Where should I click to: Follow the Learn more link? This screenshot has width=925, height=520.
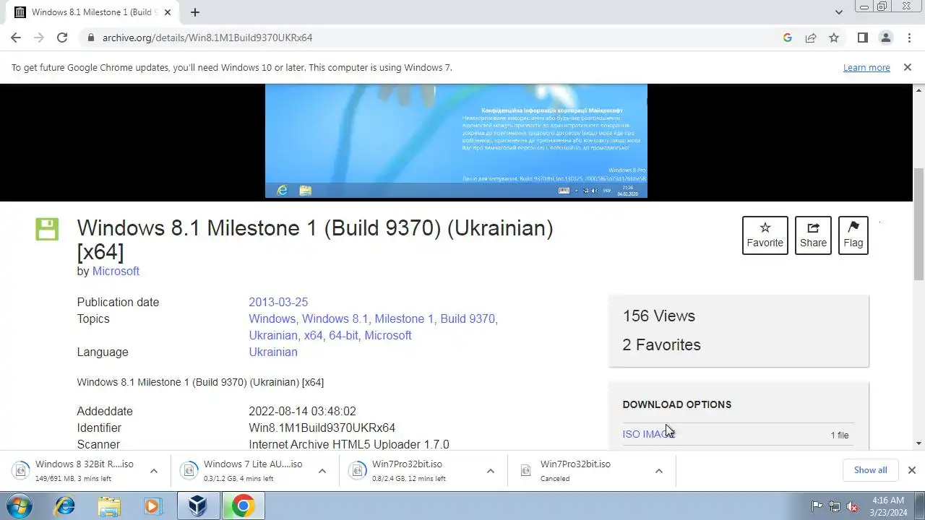[866, 67]
